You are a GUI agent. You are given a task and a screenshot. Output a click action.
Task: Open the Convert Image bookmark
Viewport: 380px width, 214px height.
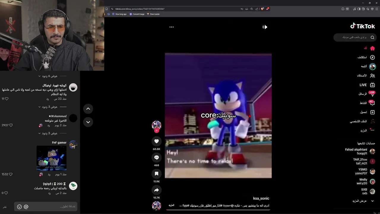(137, 14)
